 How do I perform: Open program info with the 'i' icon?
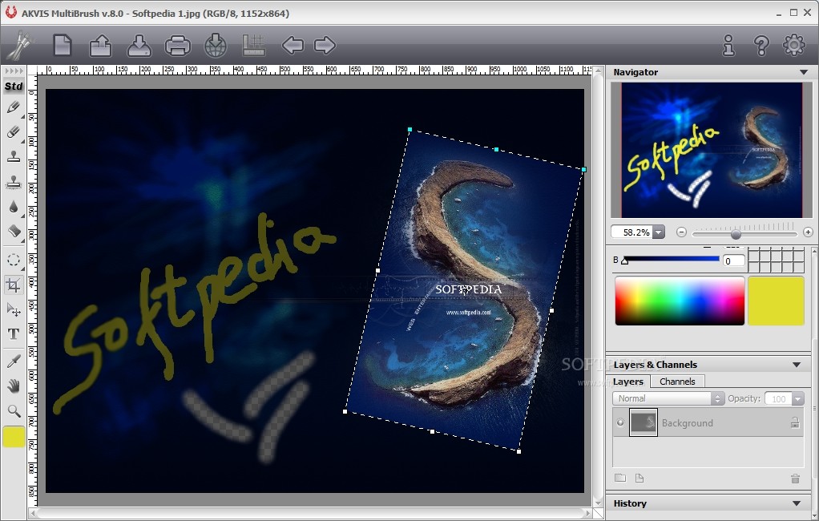[728, 46]
